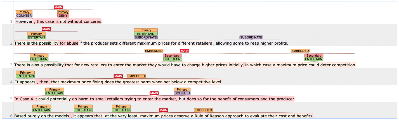Click the COUNTER label above 'but' in sentence 5
399x121 pixels.
(182, 93)
